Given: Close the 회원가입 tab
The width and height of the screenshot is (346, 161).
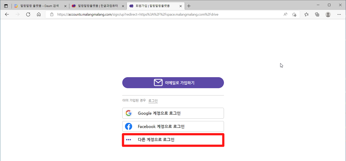Looking at the screenshot, I should tap(181, 6).
